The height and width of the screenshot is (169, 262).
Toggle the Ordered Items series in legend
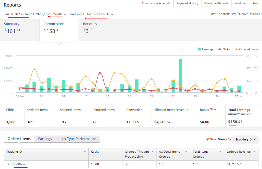pyautogui.click(x=246, y=49)
